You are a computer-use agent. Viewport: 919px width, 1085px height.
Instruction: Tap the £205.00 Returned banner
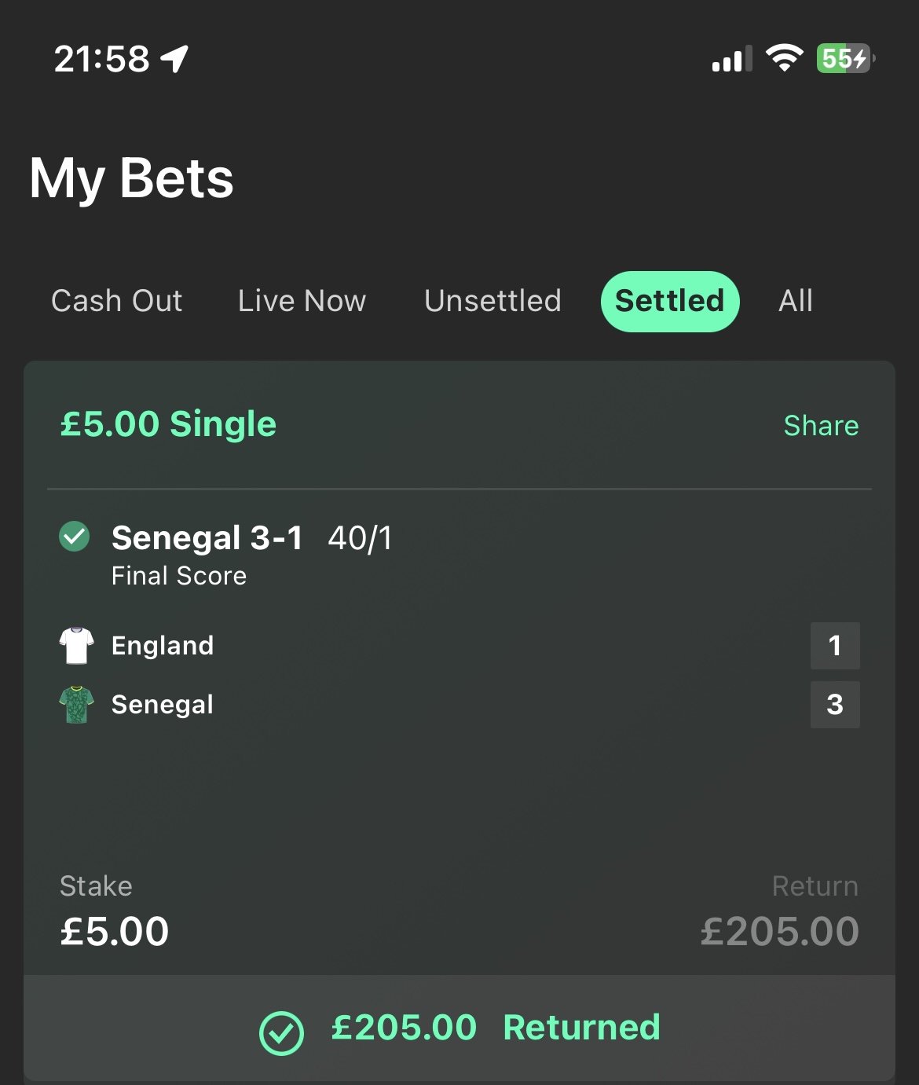click(495, 1028)
